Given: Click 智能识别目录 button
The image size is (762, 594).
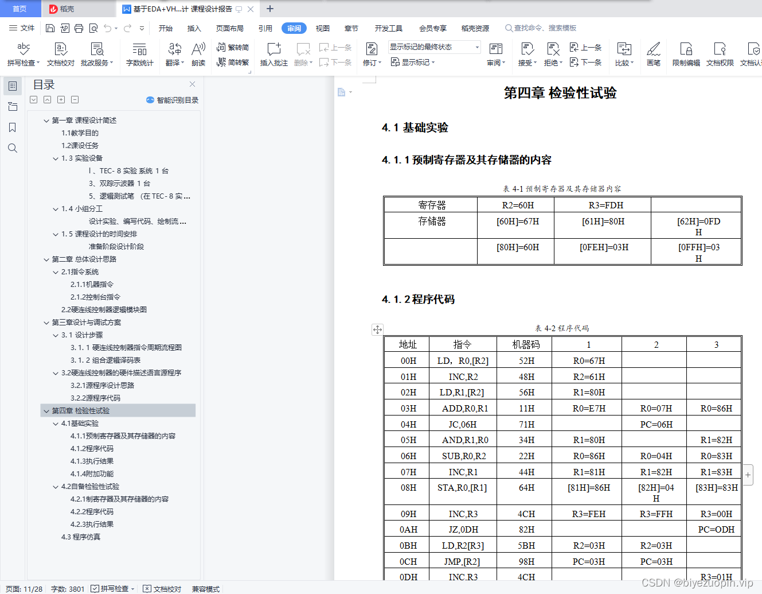Looking at the screenshot, I should (173, 100).
